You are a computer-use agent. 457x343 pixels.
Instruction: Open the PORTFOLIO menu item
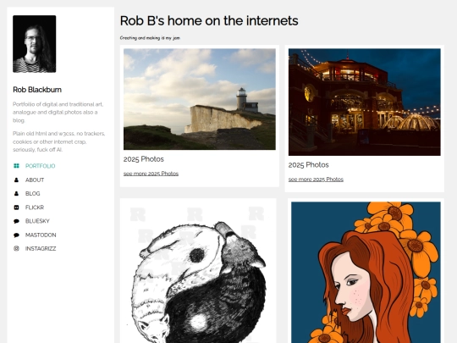point(41,166)
